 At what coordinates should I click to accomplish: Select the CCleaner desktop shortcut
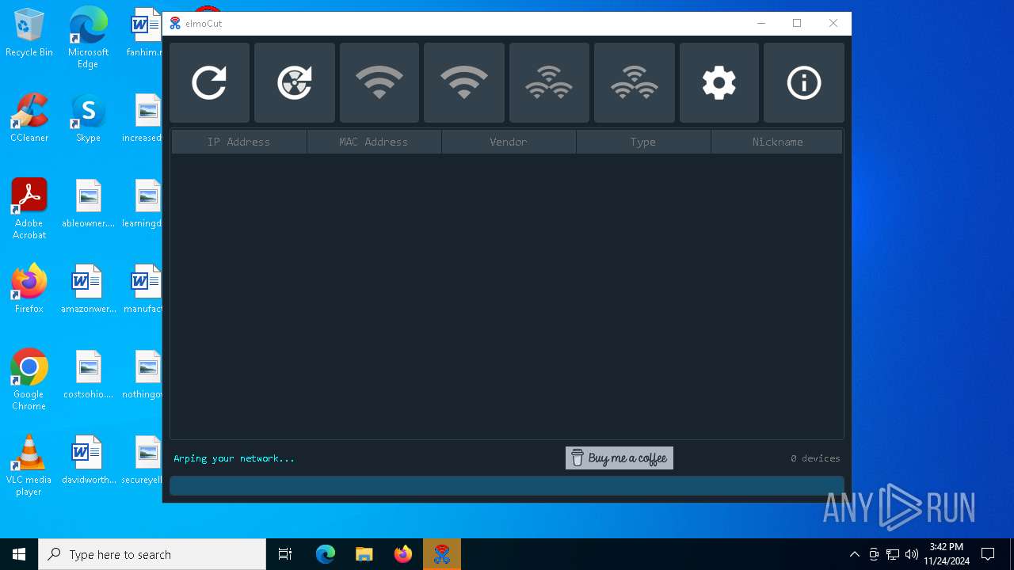click(29, 118)
